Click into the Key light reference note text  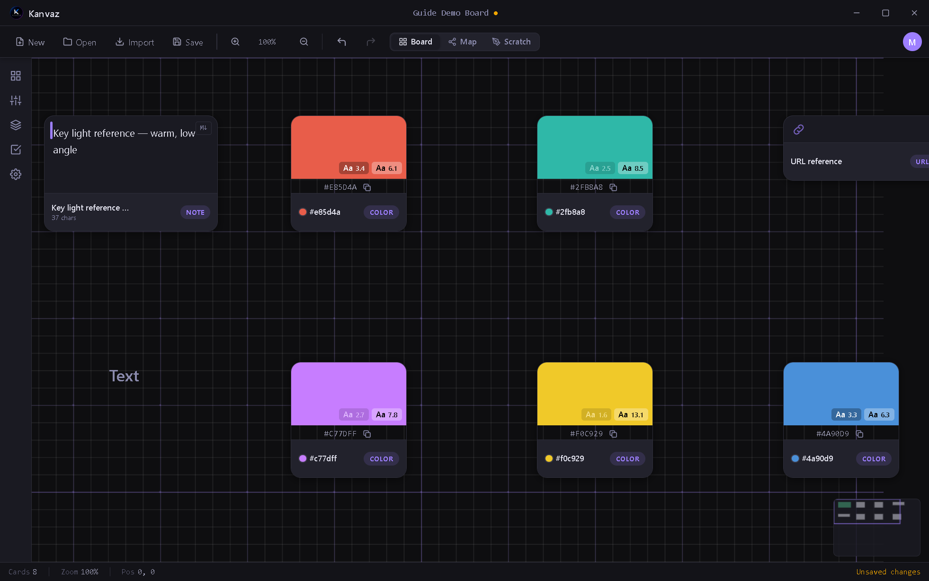click(x=124, y=141)
